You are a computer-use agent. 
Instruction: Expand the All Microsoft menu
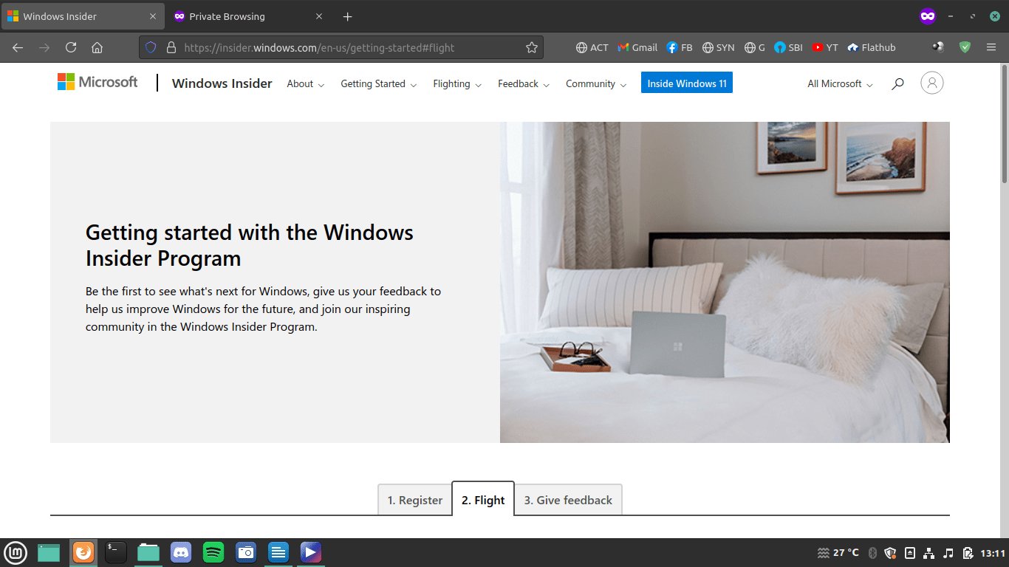click(x=840, y=84)
